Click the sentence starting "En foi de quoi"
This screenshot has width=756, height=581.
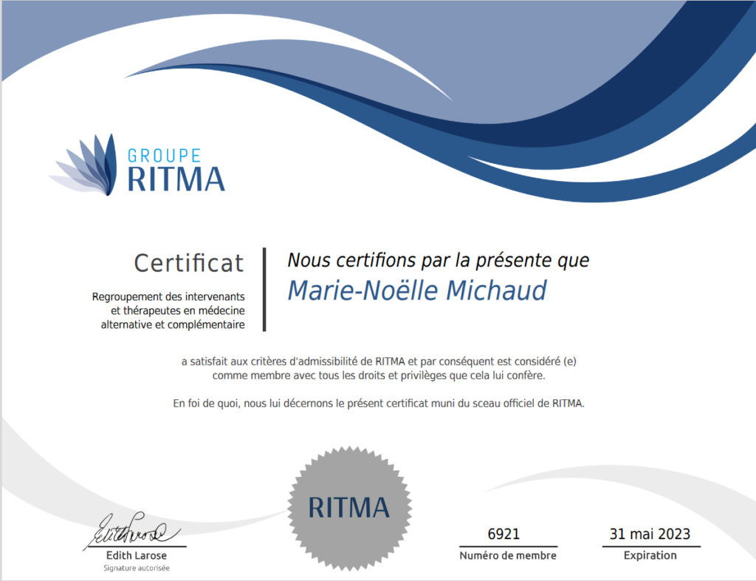click(379, 403)
